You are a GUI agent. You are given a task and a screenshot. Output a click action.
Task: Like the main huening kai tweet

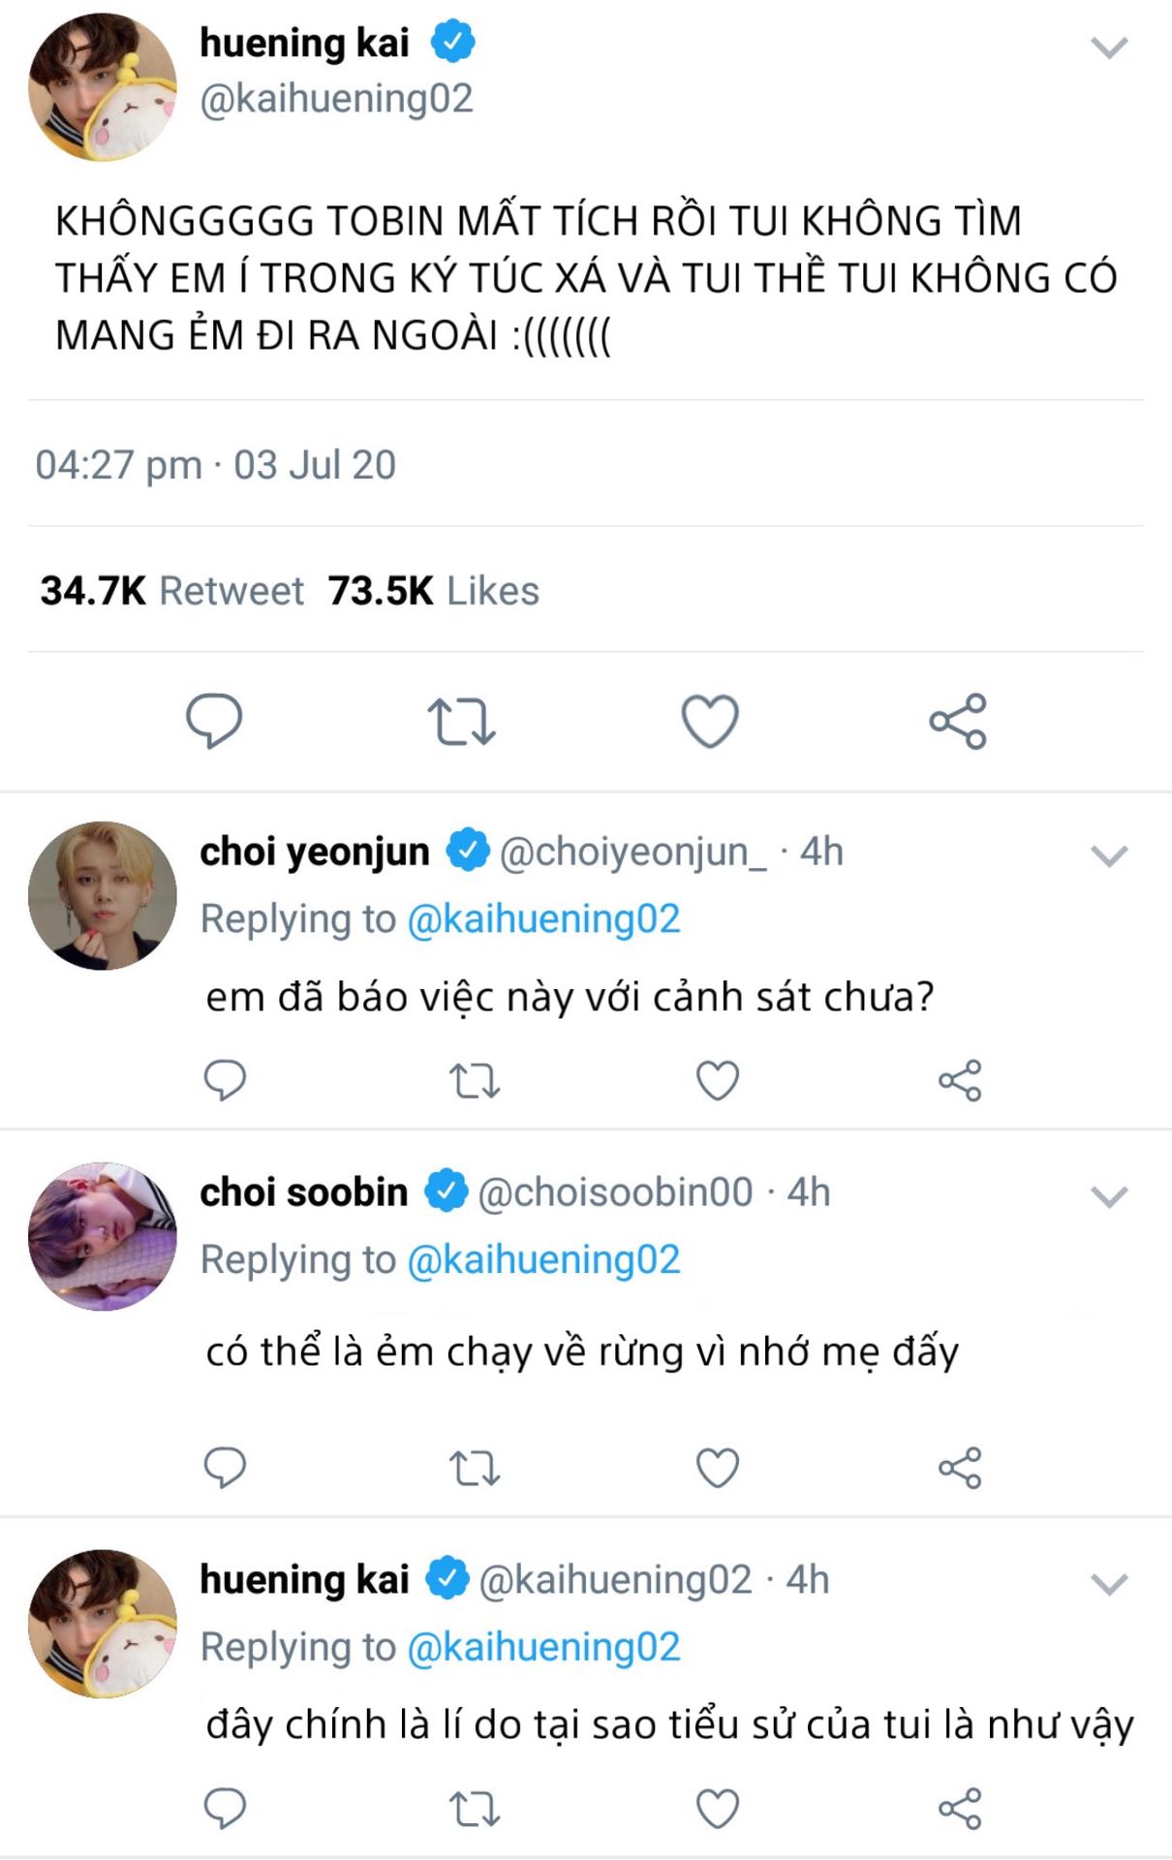(710, 721)
